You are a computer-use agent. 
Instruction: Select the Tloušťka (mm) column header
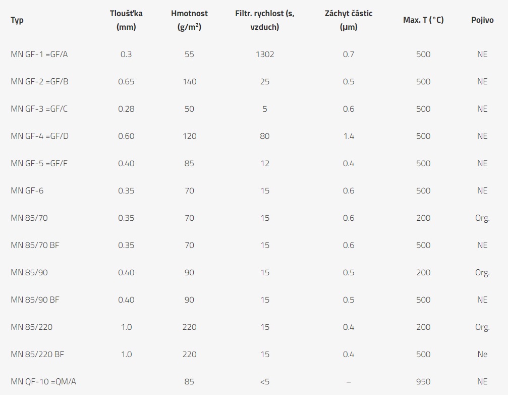click(126, 20)
